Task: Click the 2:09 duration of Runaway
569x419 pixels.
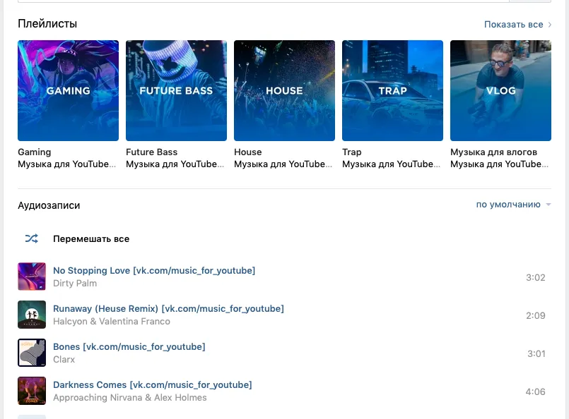Action: tap(536, 315)
